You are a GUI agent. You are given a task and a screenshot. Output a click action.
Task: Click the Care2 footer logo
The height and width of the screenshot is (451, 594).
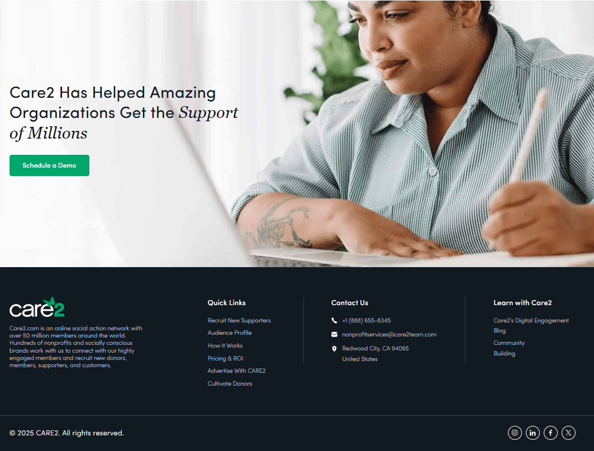(x=37, y=307)
